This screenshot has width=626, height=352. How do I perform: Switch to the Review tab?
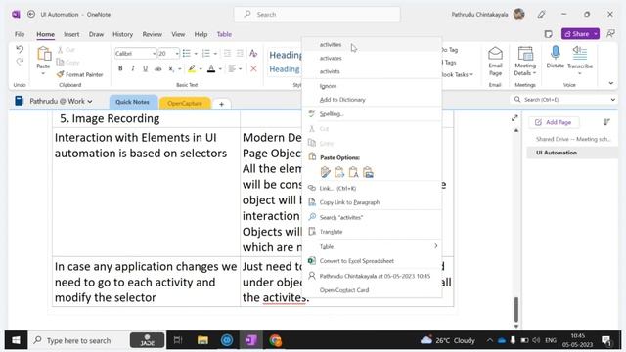point(153,34)
